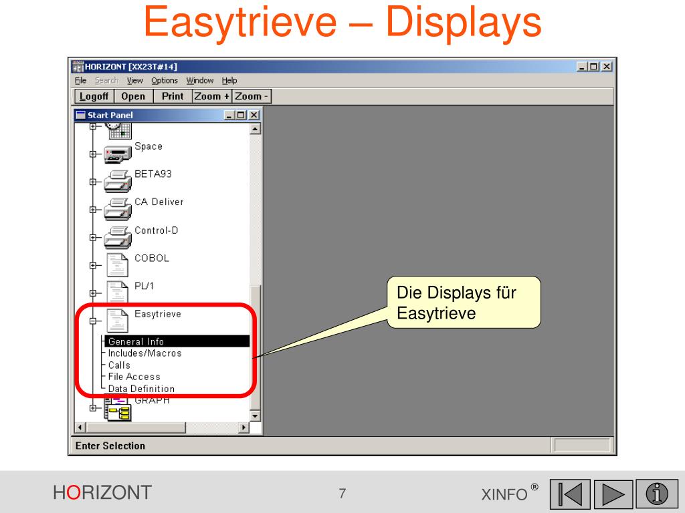This screenshot has height=513, width=685.
Task: Open the Search menu
Action: pos(106,81)
